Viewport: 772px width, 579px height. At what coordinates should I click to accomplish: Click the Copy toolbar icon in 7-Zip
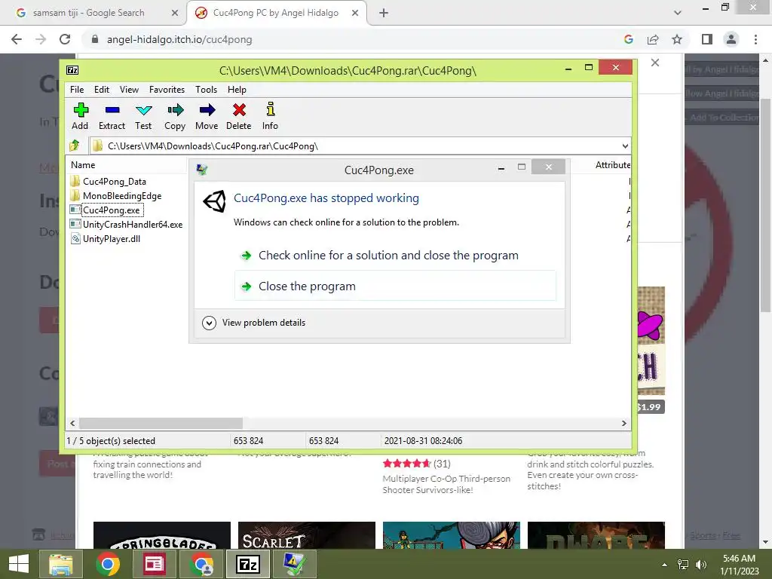[x=175, y=116]
